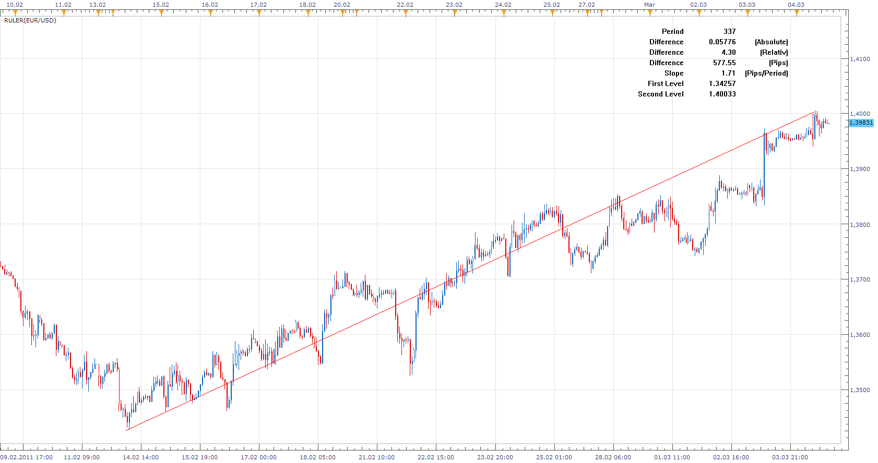Click the Second Level label

[661, 94]
